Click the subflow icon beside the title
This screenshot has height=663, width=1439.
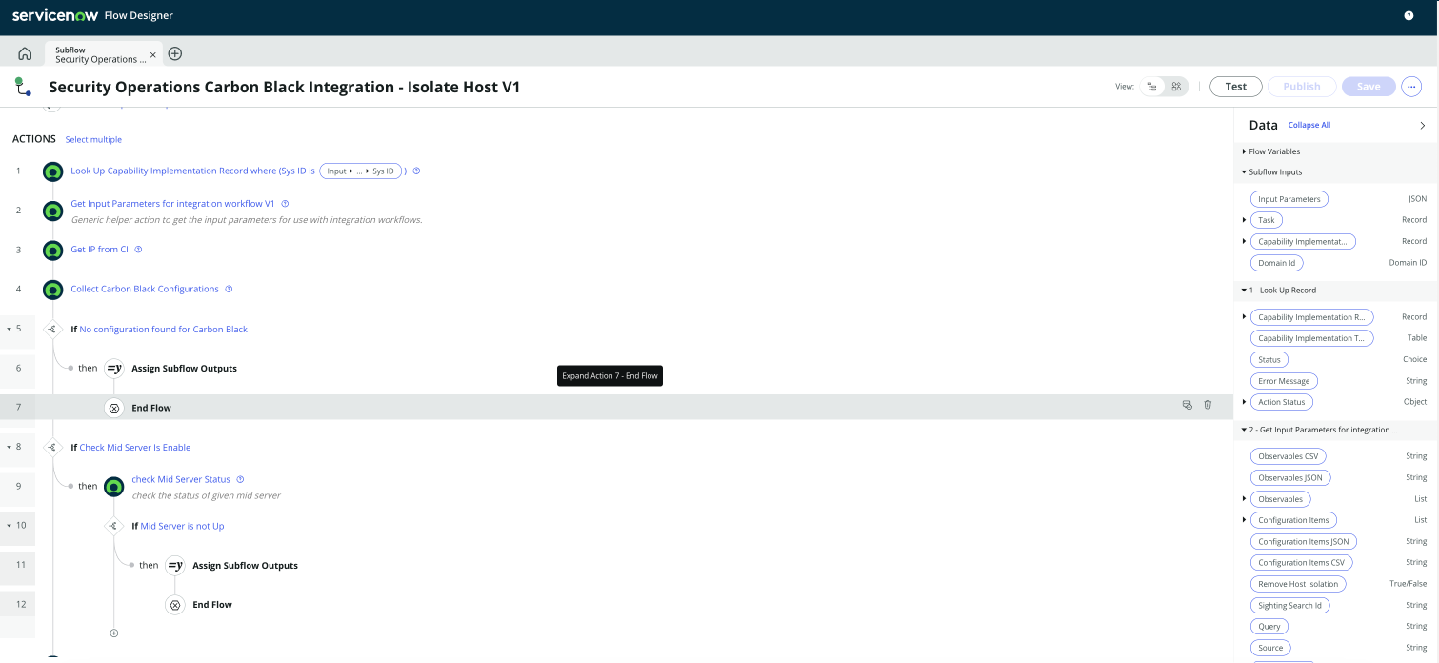click(x=23, y=87)
